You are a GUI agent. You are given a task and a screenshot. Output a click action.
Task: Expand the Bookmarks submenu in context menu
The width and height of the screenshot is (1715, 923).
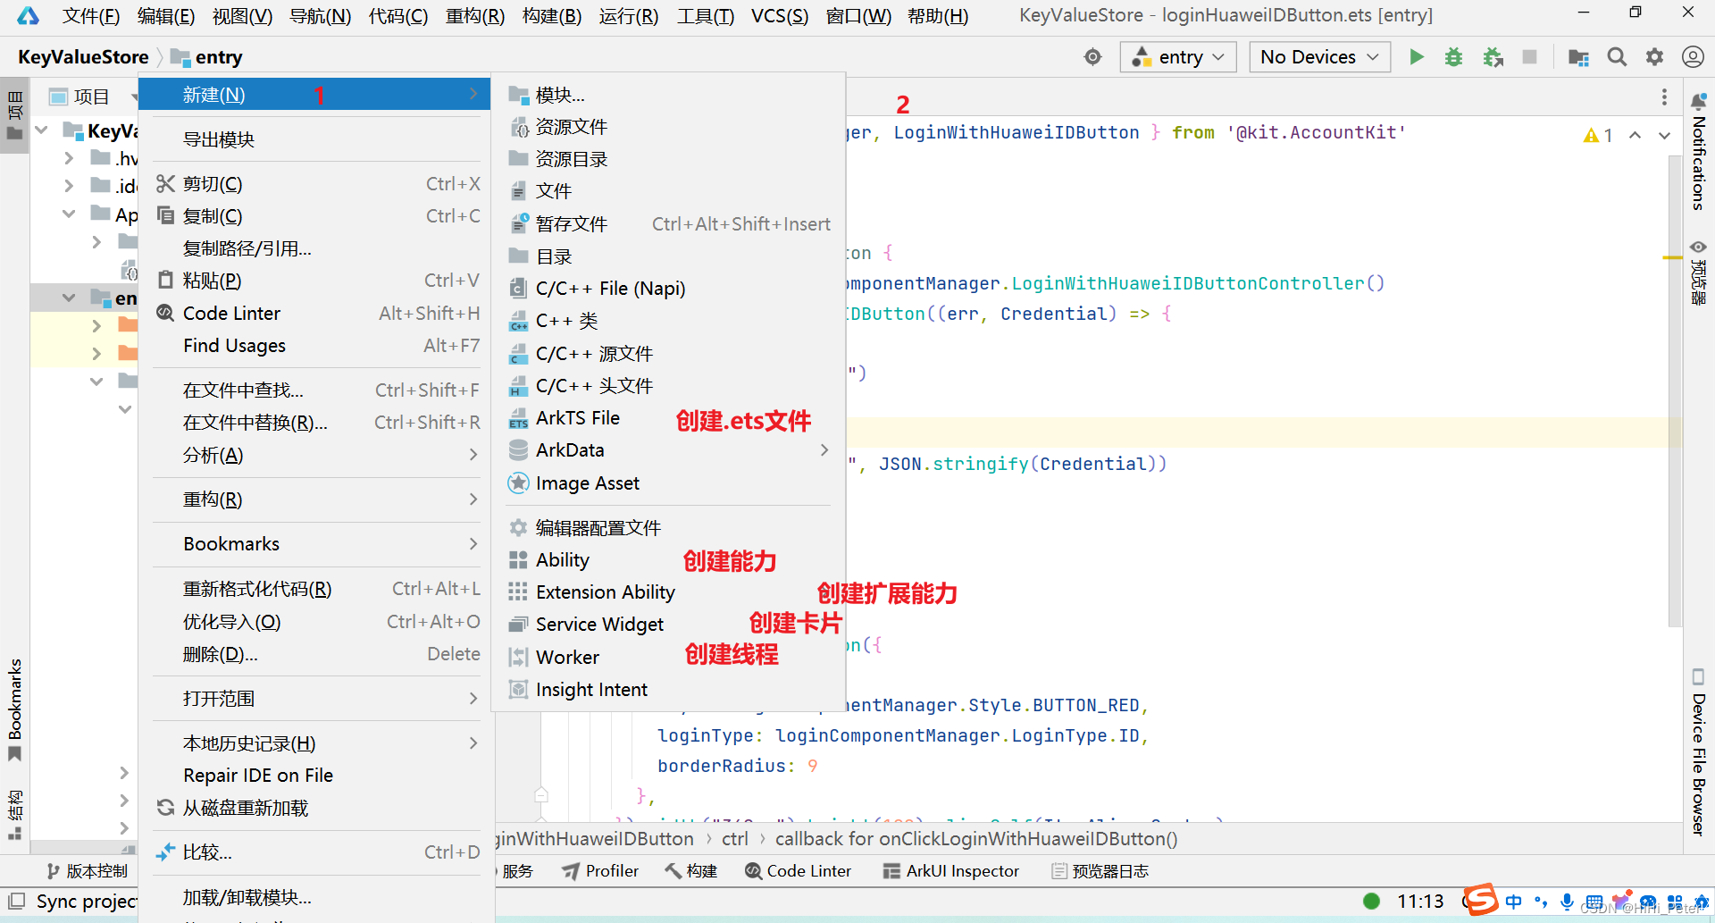(473, 543)
